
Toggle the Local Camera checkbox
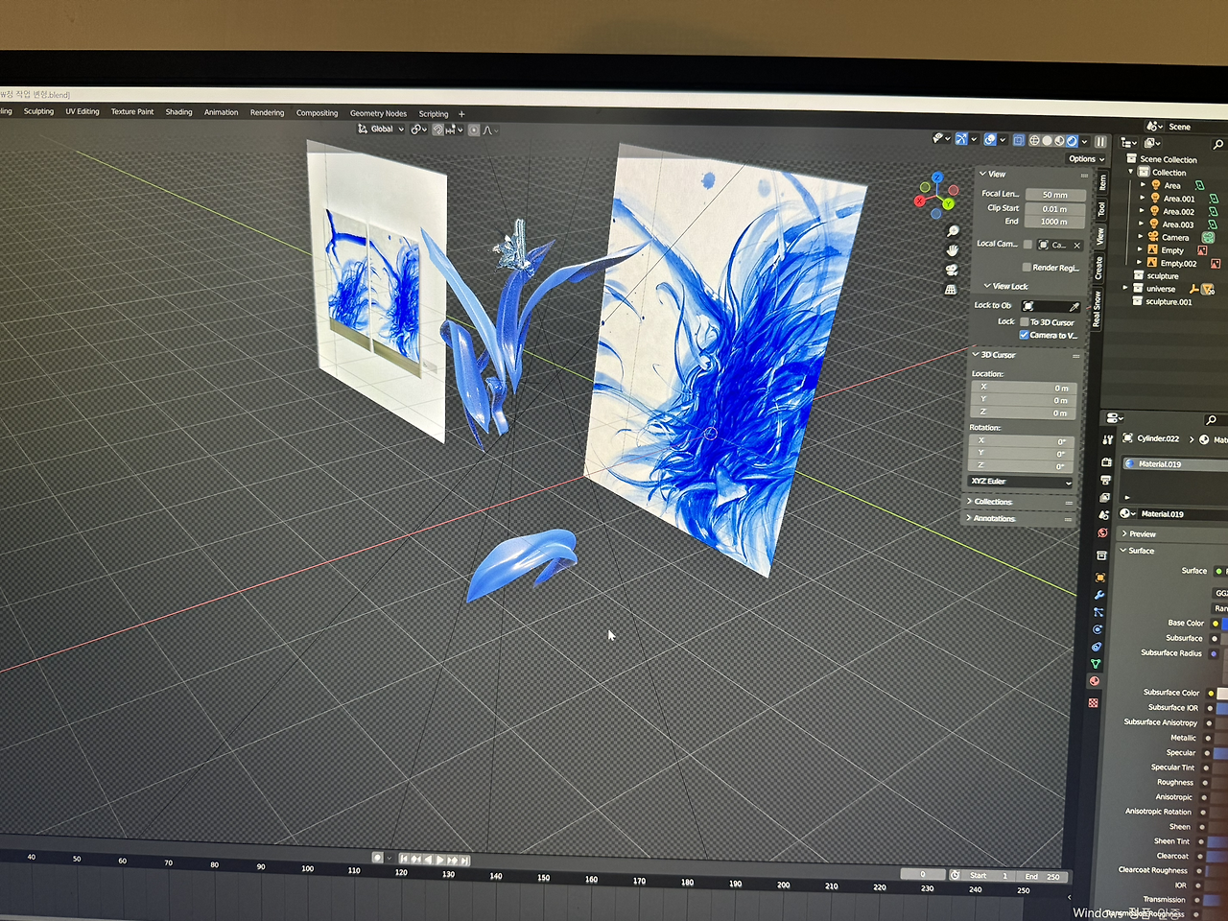coord(1028,245)
